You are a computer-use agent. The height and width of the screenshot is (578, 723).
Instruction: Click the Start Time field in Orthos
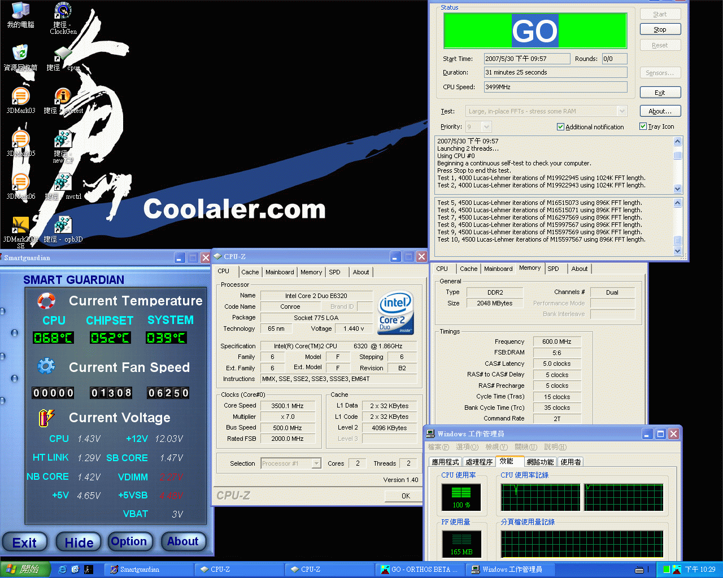527,59
